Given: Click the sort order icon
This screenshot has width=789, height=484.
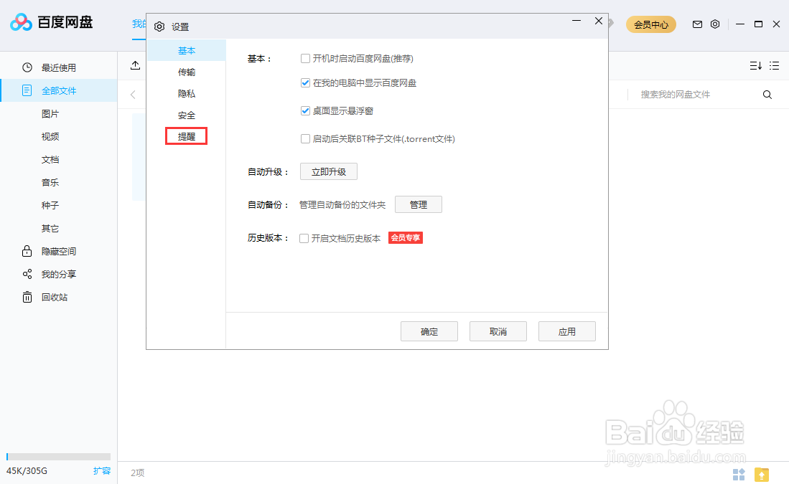Looking at the screenshot, I should (x=755, y=66).
